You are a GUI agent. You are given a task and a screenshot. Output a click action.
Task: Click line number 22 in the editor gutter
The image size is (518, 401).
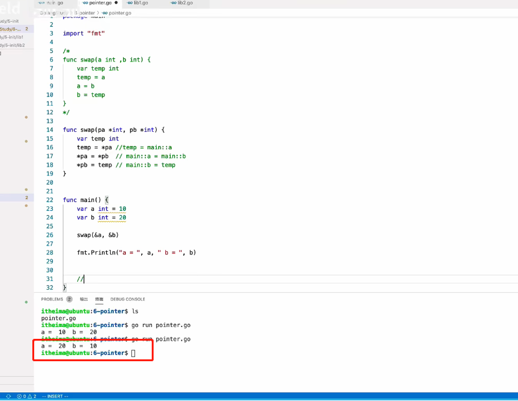(50, 200)
